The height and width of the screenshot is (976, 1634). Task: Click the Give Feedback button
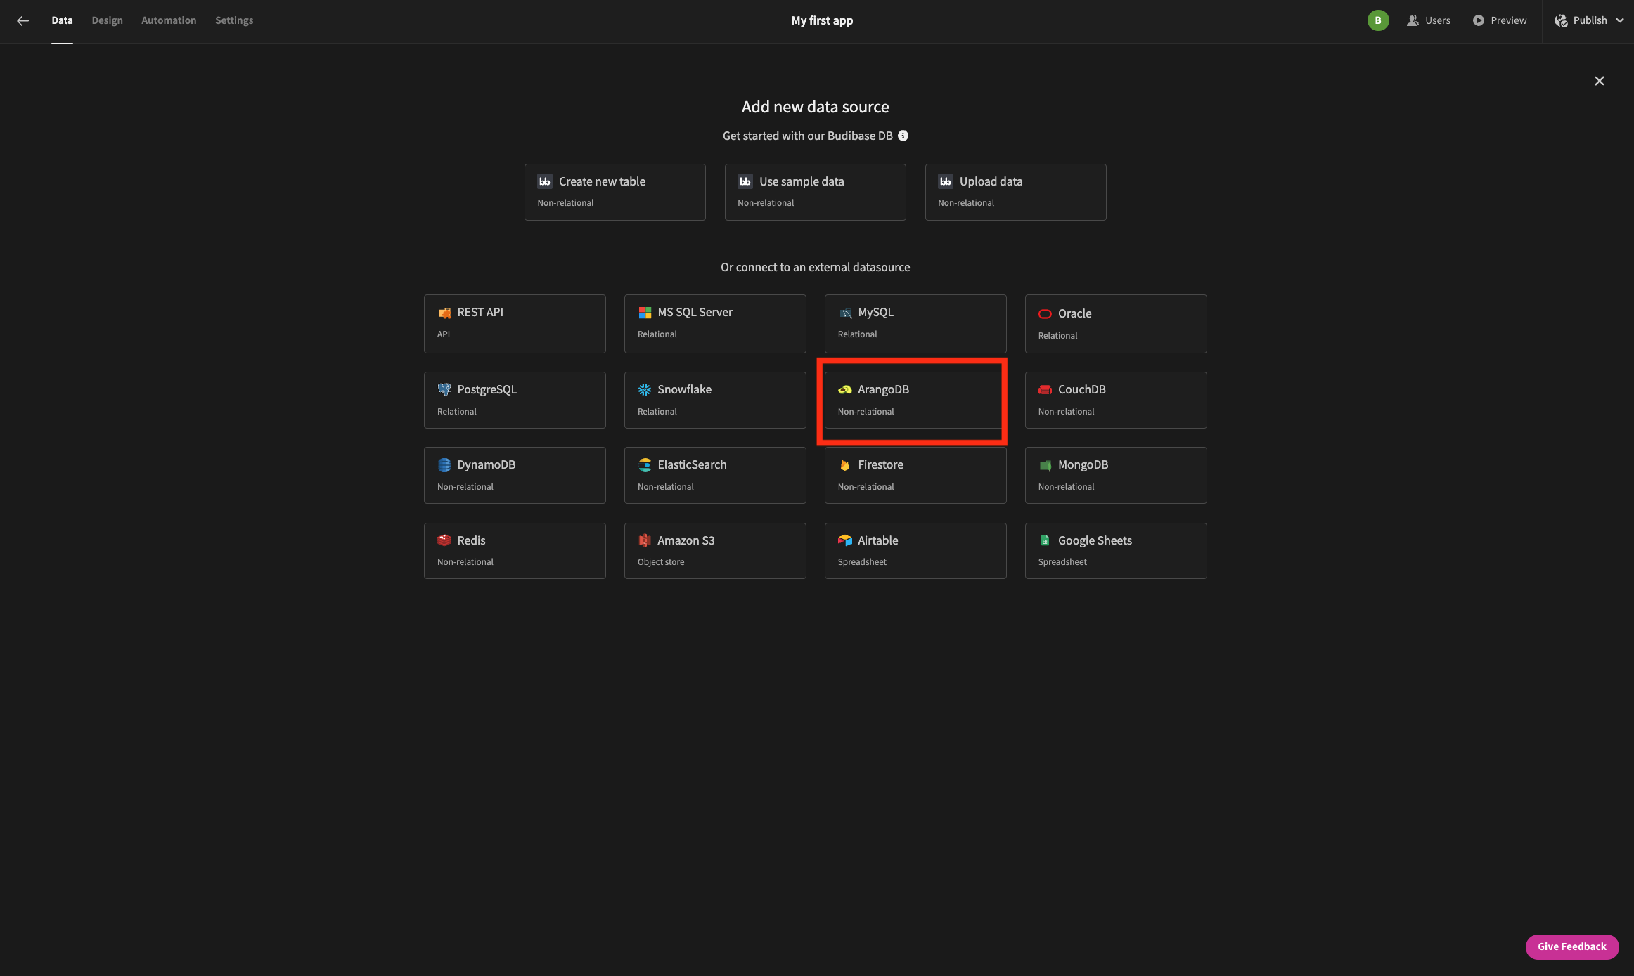tap(1572, 946)
